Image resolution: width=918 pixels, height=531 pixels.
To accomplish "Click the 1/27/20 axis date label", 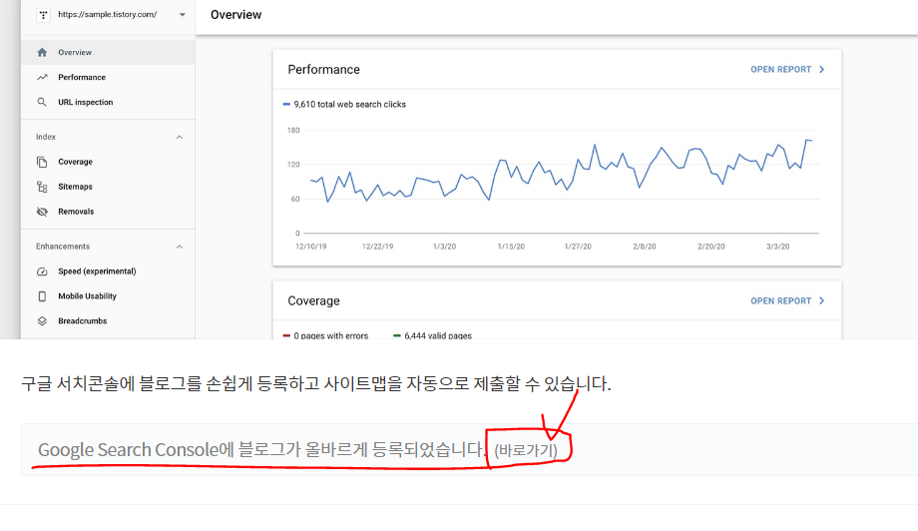I will pos(578,247).
